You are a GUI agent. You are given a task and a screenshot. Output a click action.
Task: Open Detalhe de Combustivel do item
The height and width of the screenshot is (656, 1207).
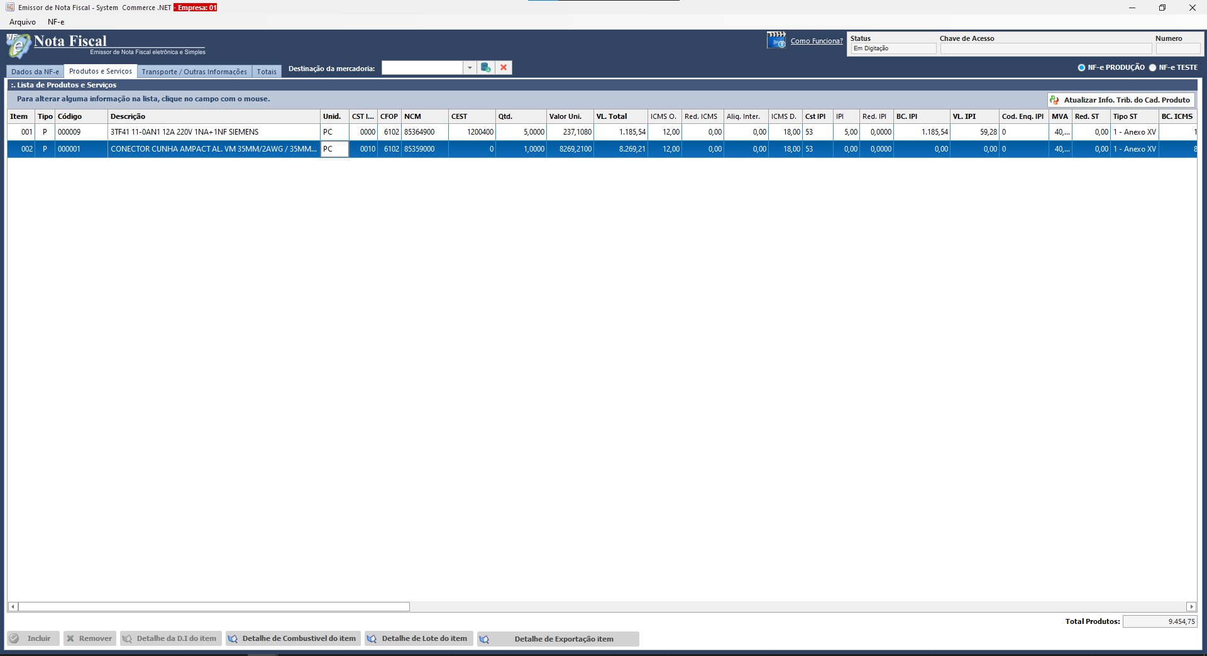point(293,638)
